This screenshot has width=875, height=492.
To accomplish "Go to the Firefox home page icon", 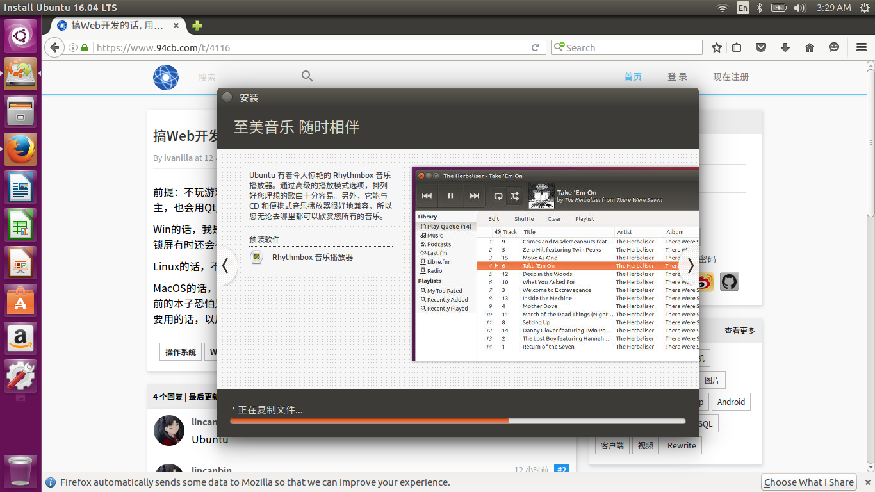I will coord(810,47).
